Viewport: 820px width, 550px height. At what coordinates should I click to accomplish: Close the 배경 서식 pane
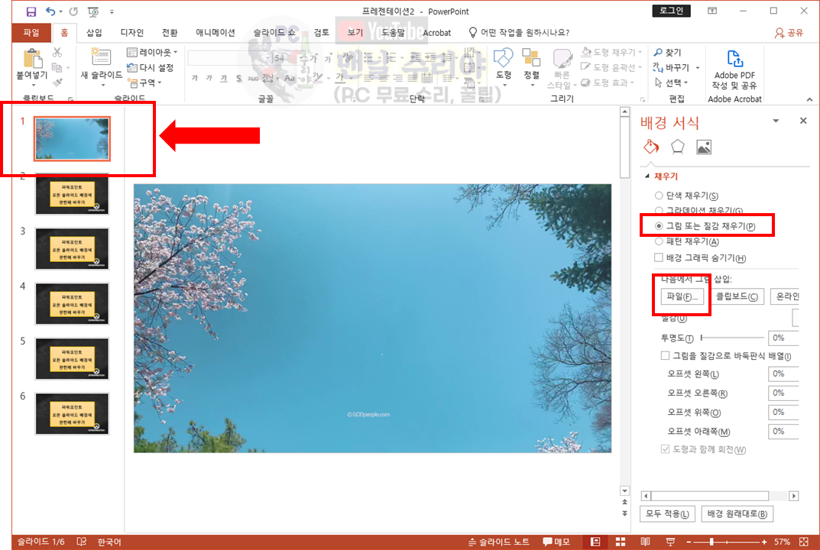click(803, 121)
